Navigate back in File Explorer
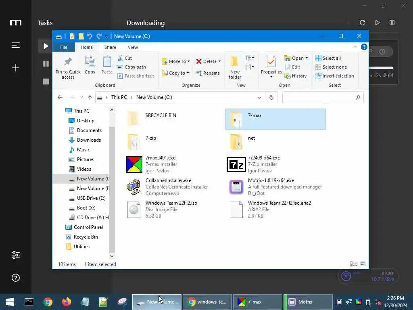This screenshot has width=413, height=310. [x=60, y=97]
